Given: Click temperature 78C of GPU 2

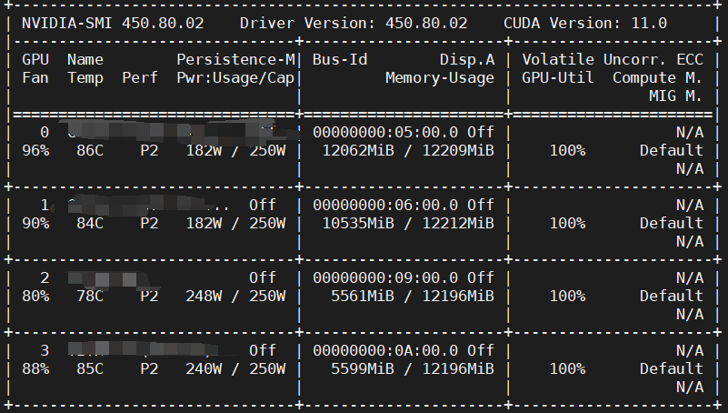Looking at the screenshot, I should tap(90, 296).
